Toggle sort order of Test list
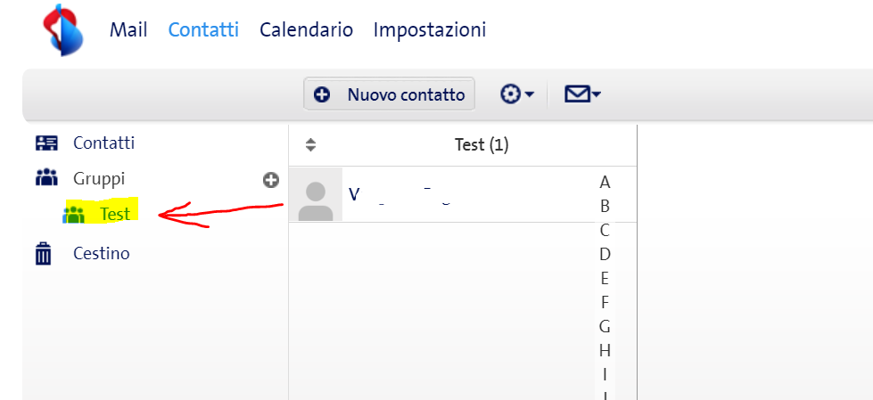873x400 pixels. pos(311,144)
